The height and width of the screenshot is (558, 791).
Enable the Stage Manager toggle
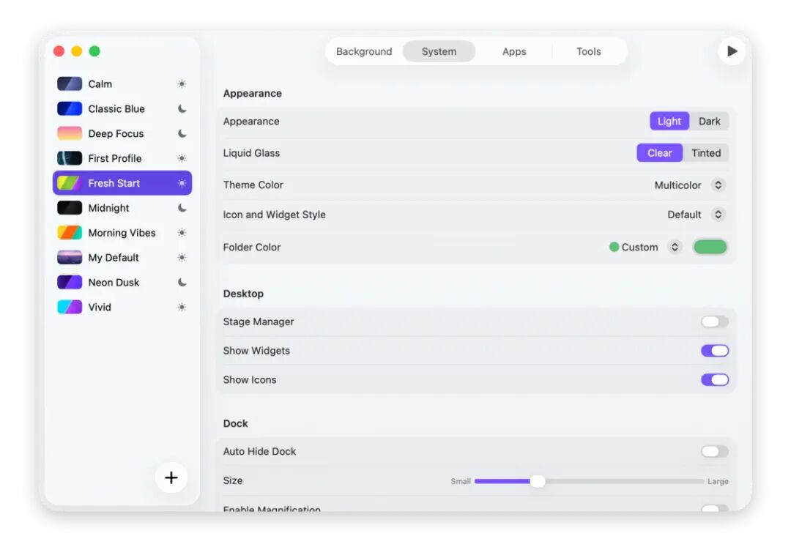point(714,321)
